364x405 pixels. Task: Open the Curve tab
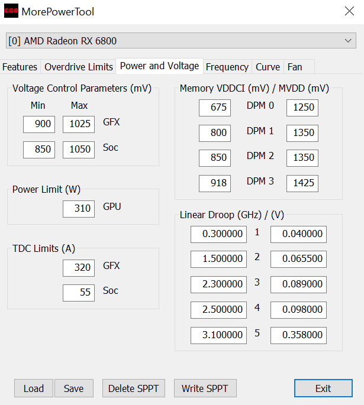tap(268, 67)
